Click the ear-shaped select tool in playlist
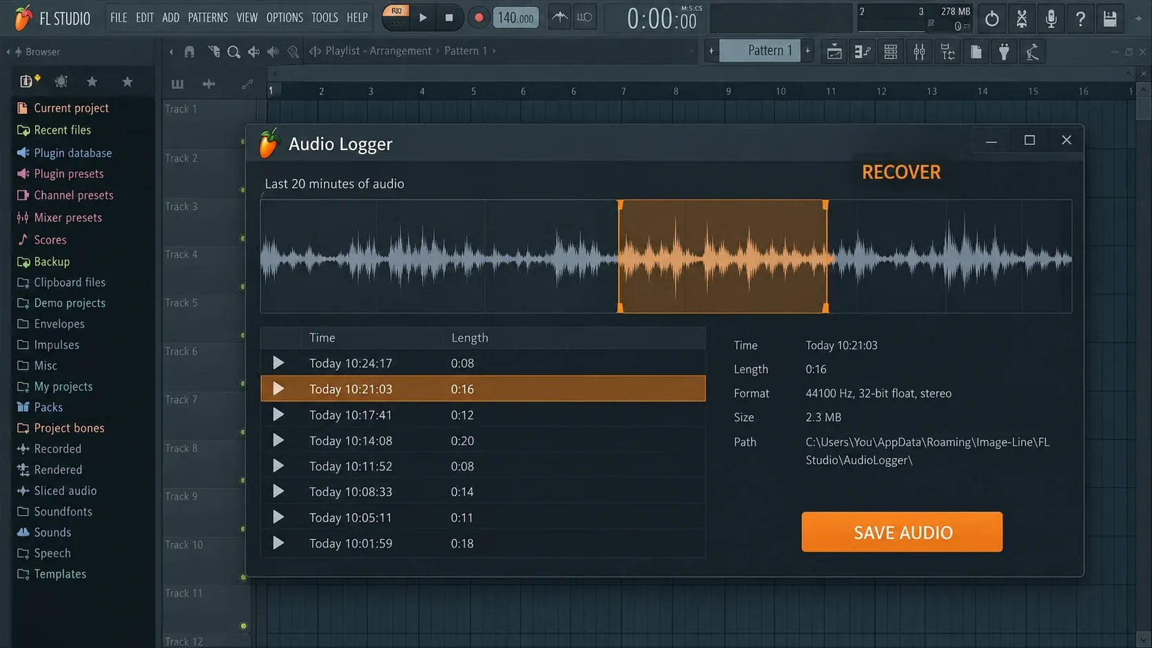1152x648 pixels. [294, 52]
